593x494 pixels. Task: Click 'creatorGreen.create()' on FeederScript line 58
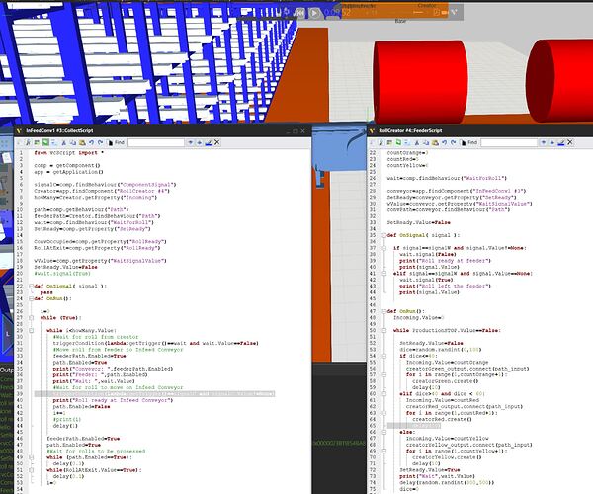click(445, 381)
